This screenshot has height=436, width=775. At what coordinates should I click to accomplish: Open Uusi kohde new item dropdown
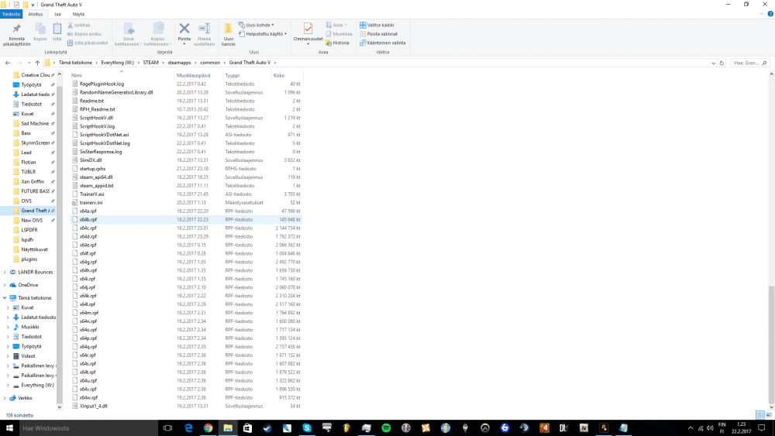pos(256,25)
